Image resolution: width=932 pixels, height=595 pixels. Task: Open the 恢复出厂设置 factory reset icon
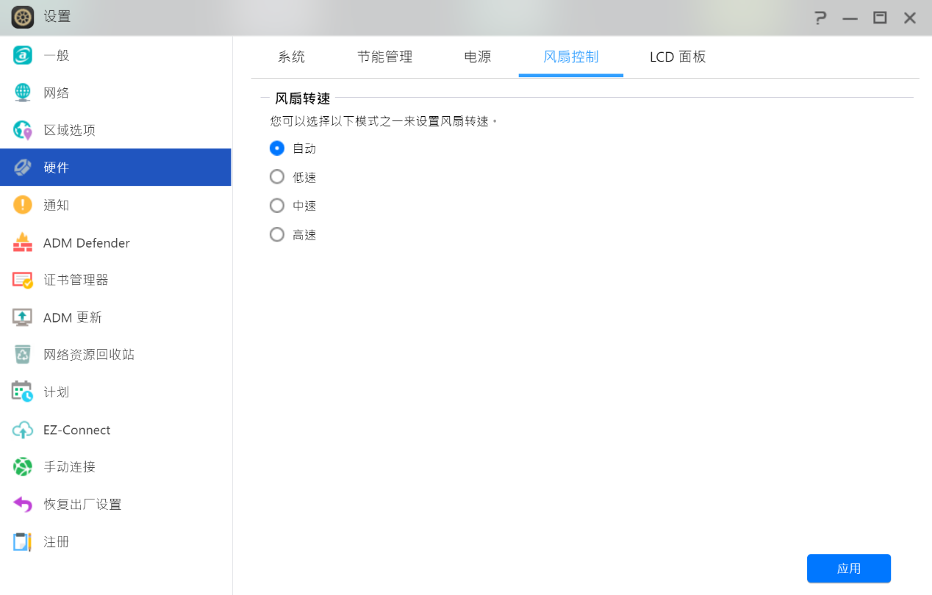[23, 505]
